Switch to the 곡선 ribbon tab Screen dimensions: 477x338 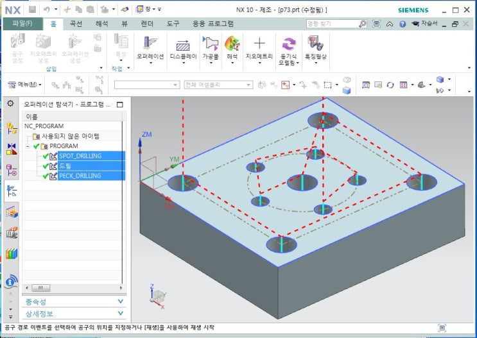pos(76,23)
